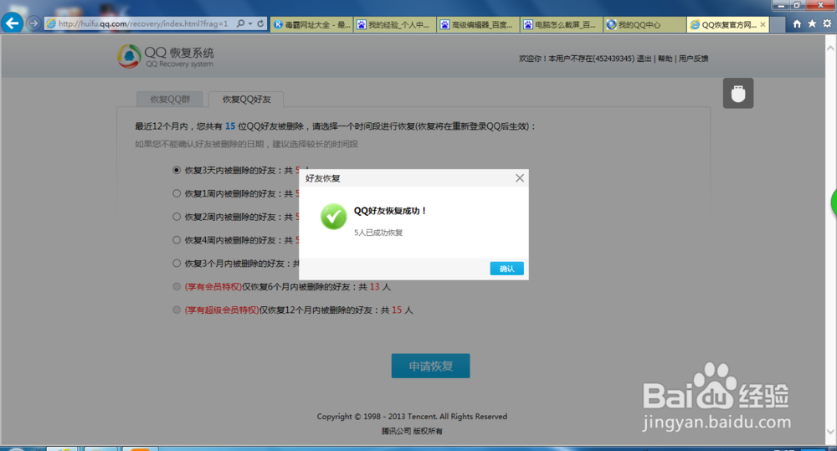Click the 5人已成功恢复 text
The width and height of the screenshot is (837, 451).
tap(378, 233)
